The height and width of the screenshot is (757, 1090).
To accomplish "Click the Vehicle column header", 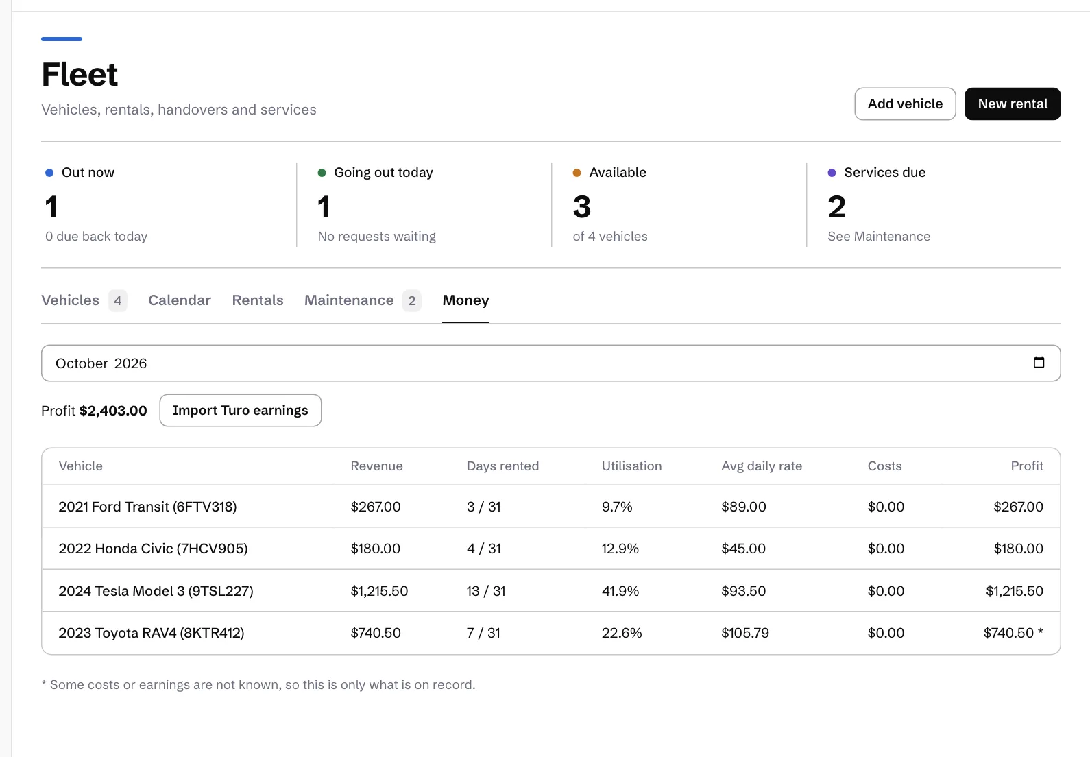I will (80, 466).
